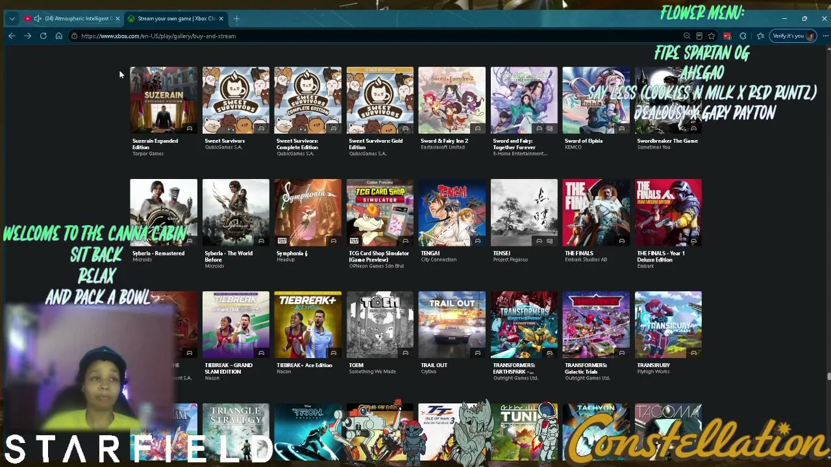The width and height of the screenshot is (831, 467).
Task: Open the Extensions puzzle menu
Action: pyautogui.click(x=743, y=36)
